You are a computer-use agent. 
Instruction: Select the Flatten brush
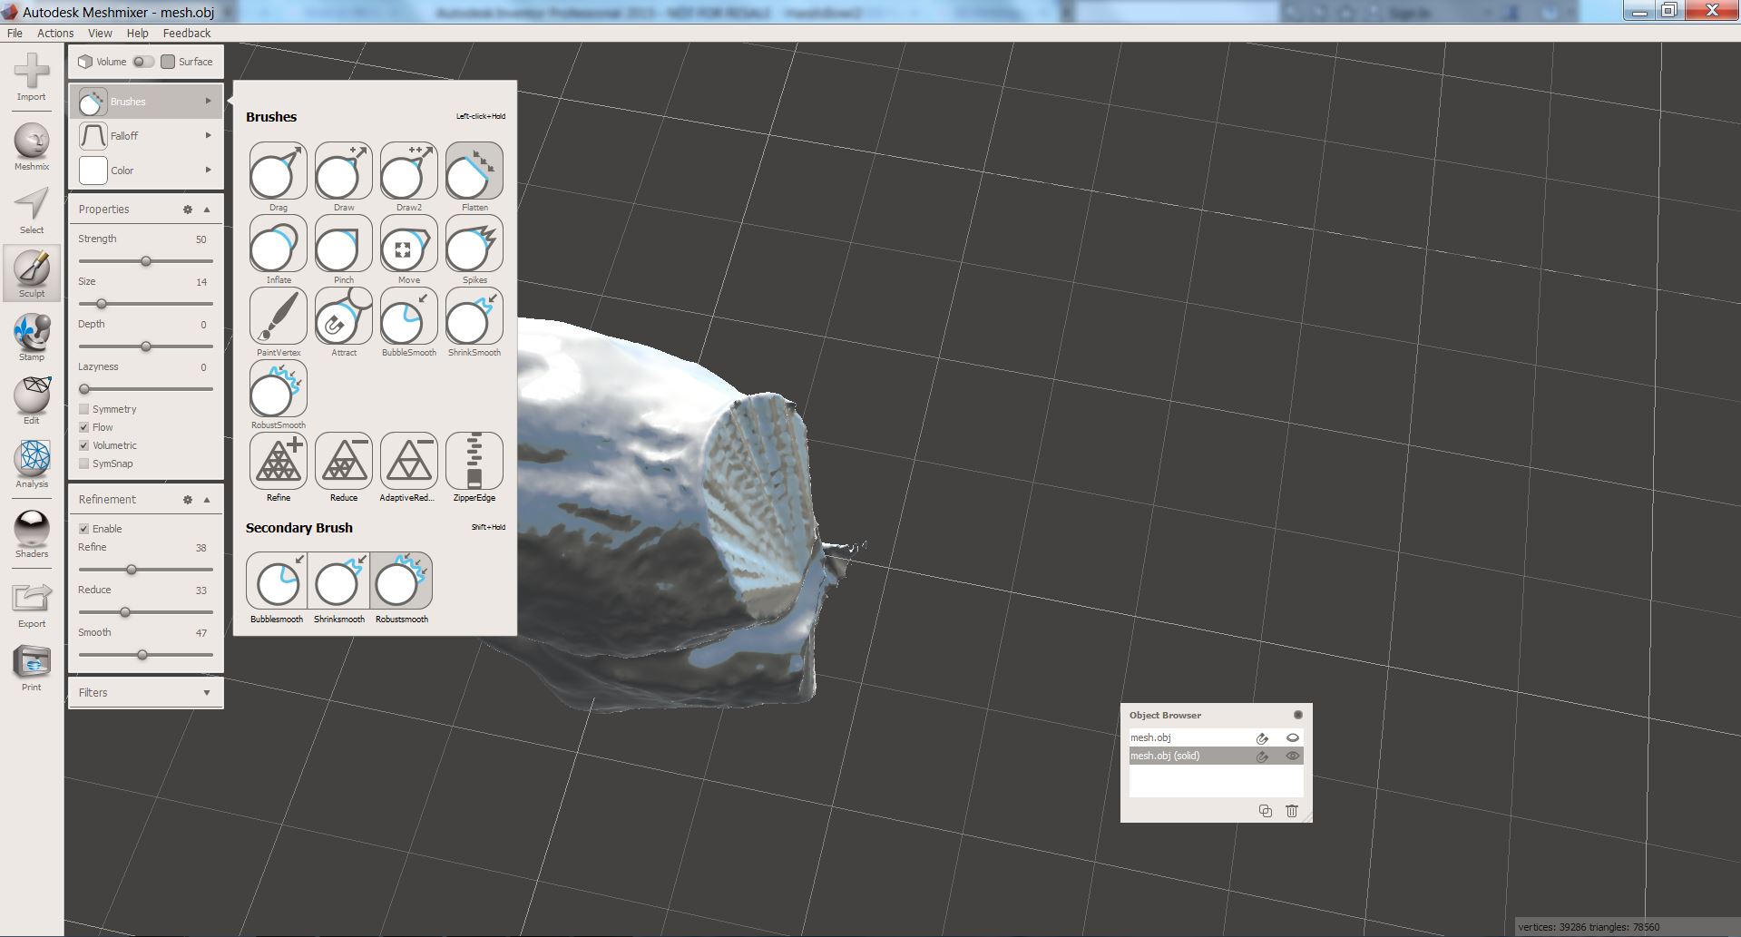click(474, 171)
